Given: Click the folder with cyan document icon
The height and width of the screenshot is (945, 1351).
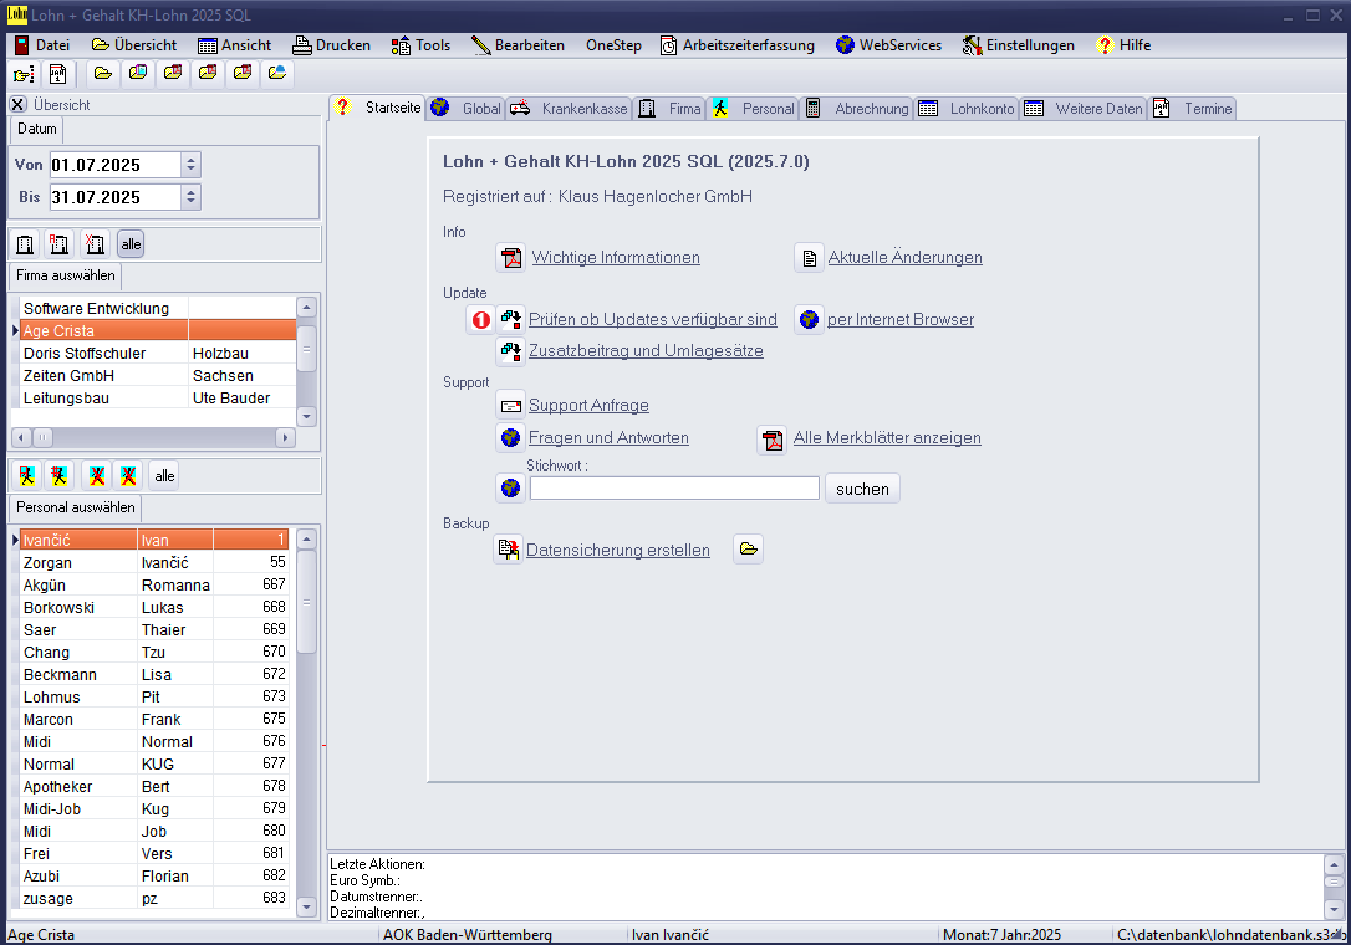Looking at the screenshot, I should pyautogui.click(x=137, y=74).
